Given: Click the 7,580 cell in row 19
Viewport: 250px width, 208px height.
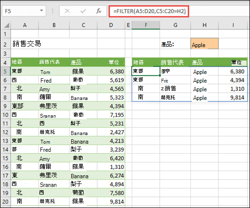Looking at the screenshot, I should pyautogui.click(x=111, y=193).
